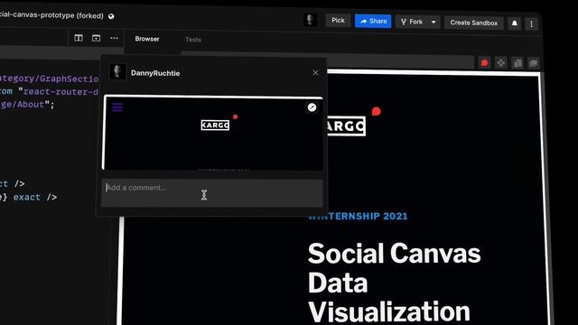The image size is (578, 325).
Task: Toggle split editor layout icon
Action: [x=79, y=38]
